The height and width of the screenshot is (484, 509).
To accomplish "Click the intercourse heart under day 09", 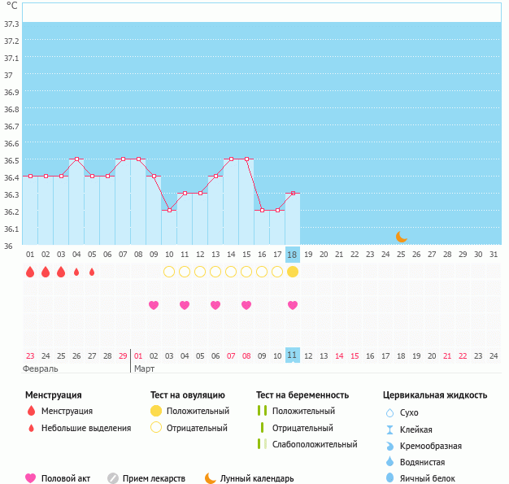I will (x=154, y=305).
